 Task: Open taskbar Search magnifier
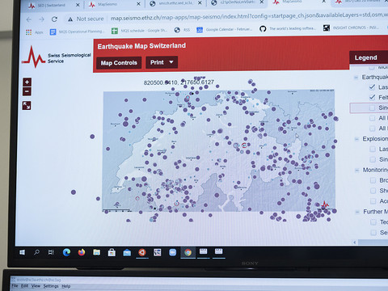tap(36, 252)
